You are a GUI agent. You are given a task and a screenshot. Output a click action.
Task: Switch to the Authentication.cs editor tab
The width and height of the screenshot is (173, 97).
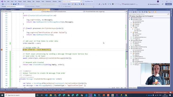coord(24,10)
